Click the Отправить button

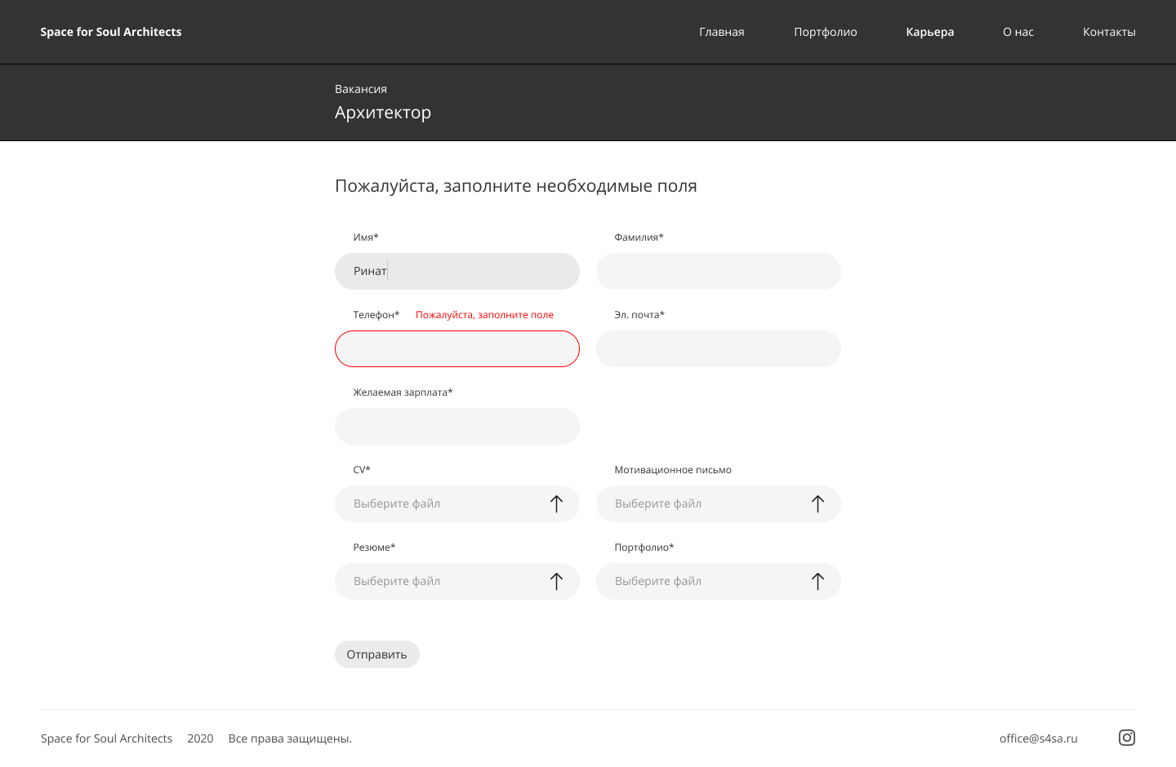(x=377, y=654)
